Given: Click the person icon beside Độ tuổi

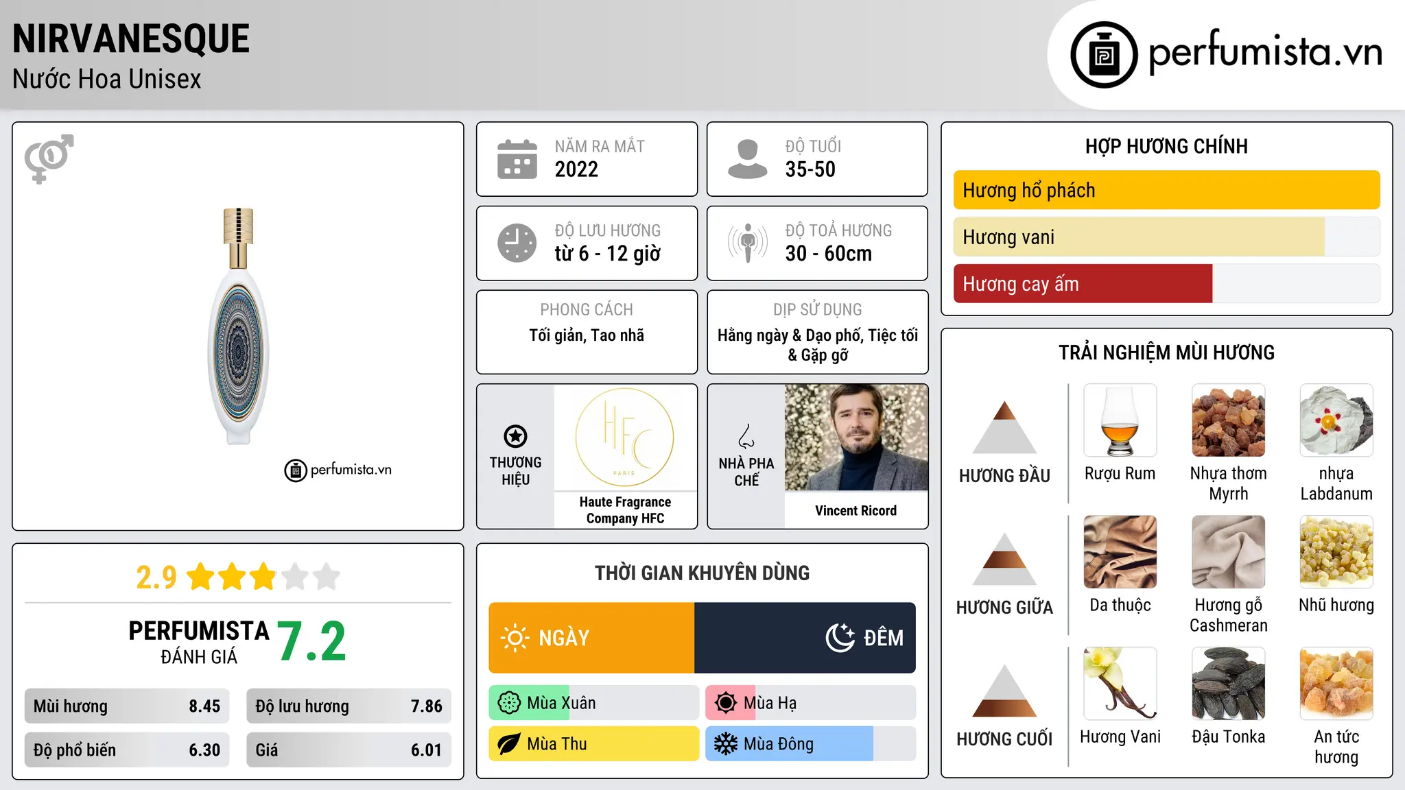Looking at the screenshot, I should tap(748, 159).
